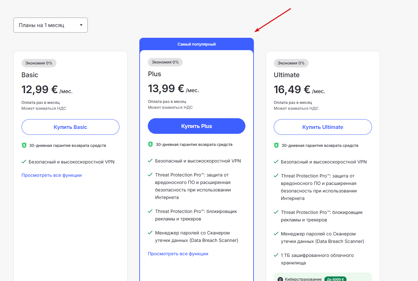Image resolution: width=418 pixels, height=281 pixels.
Task: Click Ultimate checkmark for '1 ТБ зашифрованного облачного хранилища'
Action: coord(276,255)
